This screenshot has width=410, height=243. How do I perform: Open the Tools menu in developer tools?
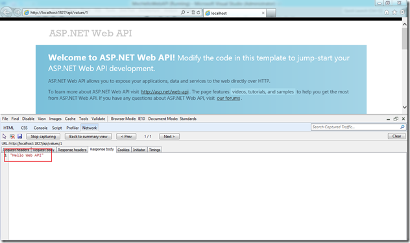[x=84, y=119]
